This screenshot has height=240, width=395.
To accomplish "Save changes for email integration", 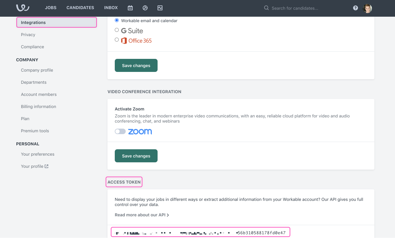I will click(136, 65).
